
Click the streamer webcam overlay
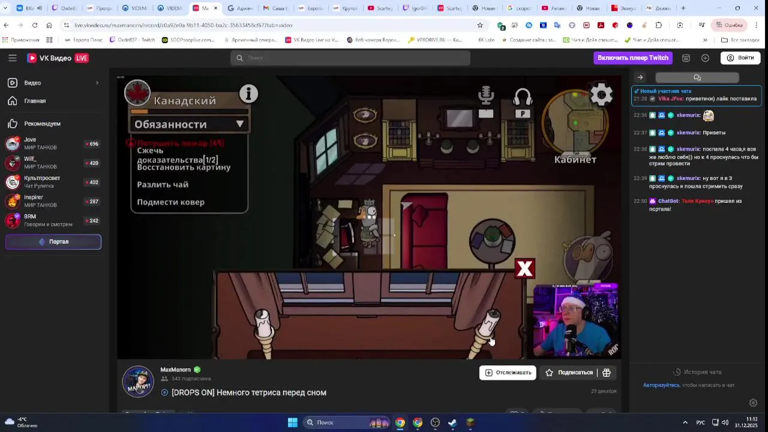click(575, 320)
